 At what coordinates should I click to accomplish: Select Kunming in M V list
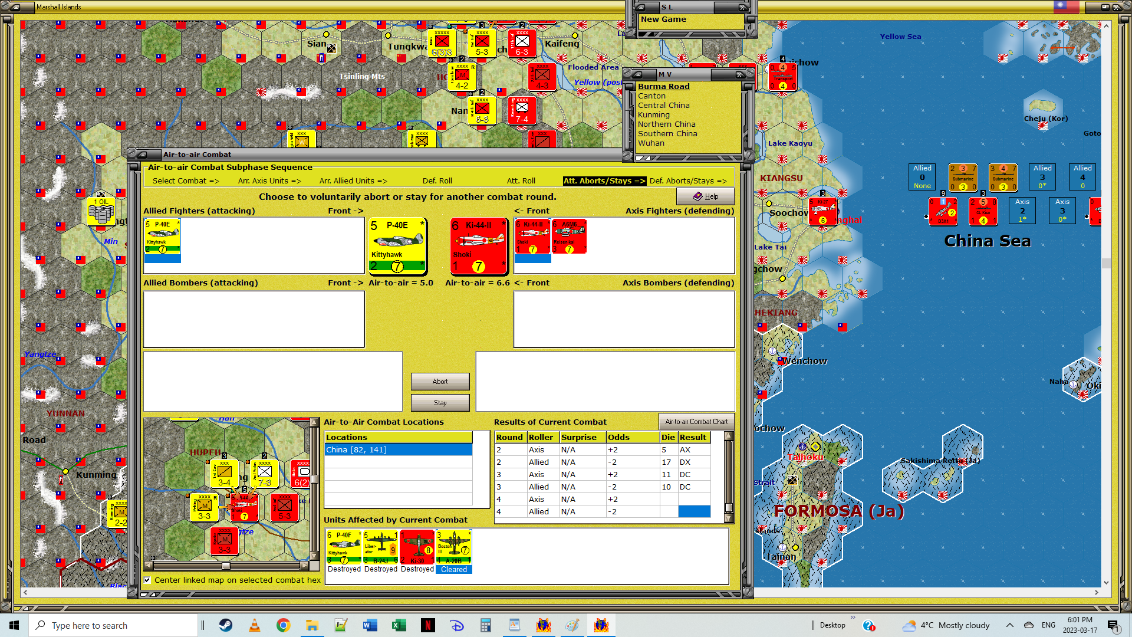click(653, 115)
